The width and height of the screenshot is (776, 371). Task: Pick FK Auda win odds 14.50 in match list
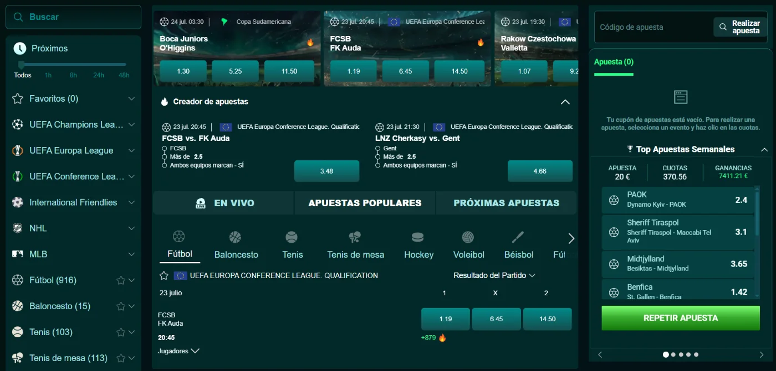click(547, 319)
